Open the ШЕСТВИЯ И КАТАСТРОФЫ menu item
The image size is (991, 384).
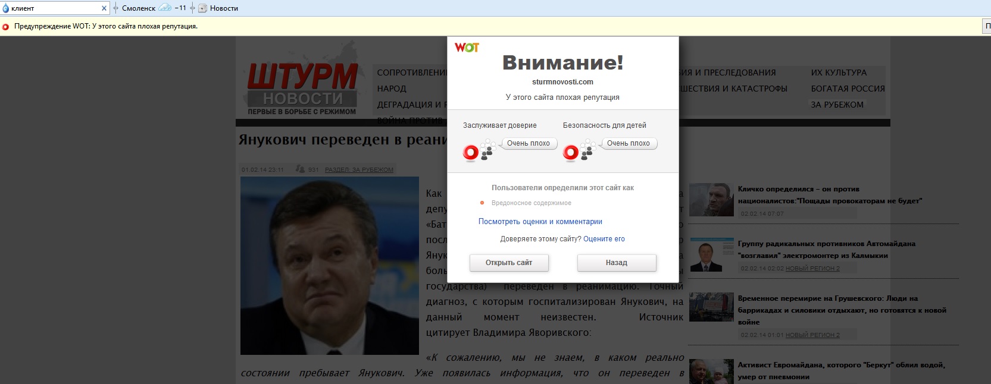[x=733, y=89]
